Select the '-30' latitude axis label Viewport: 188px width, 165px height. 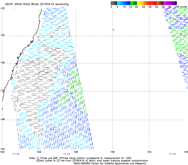2,8
